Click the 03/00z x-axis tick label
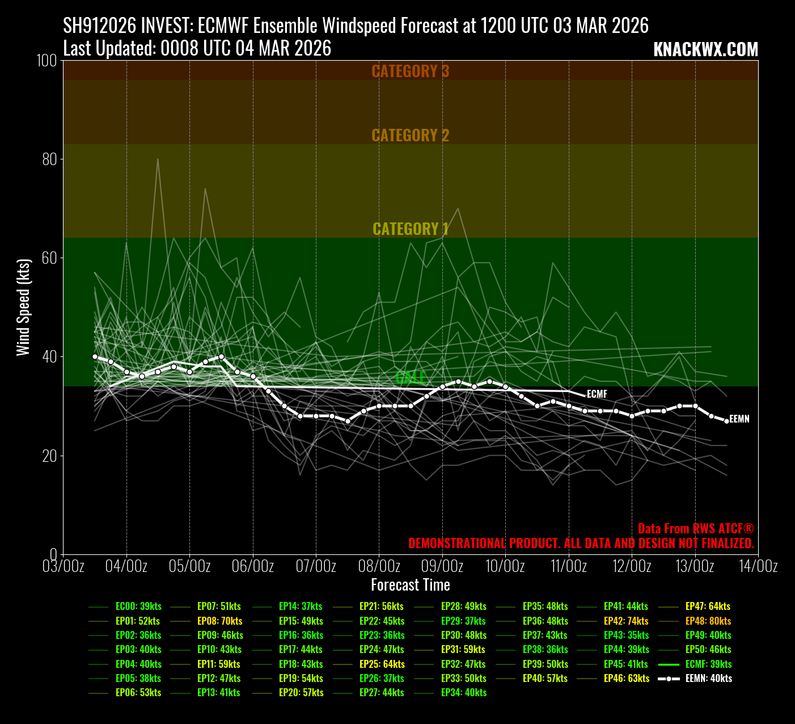The width and height of the screenshot is (795, 724). [64, 566]
